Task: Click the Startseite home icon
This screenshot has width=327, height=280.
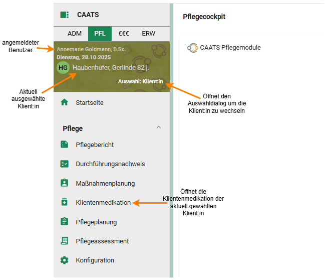Action: (64, 102)
